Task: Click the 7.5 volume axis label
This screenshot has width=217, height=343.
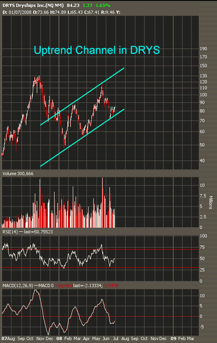Action: [203, 196]
